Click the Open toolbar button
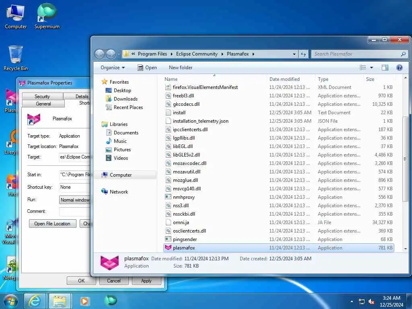The width and height of the screenshot is (412, 309). [147, 68]
